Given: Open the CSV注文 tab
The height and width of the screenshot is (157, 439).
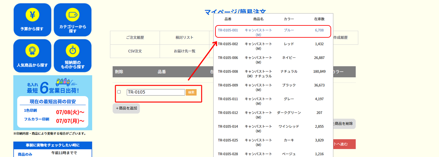Looking at the screenshot, I should point(135,51).
